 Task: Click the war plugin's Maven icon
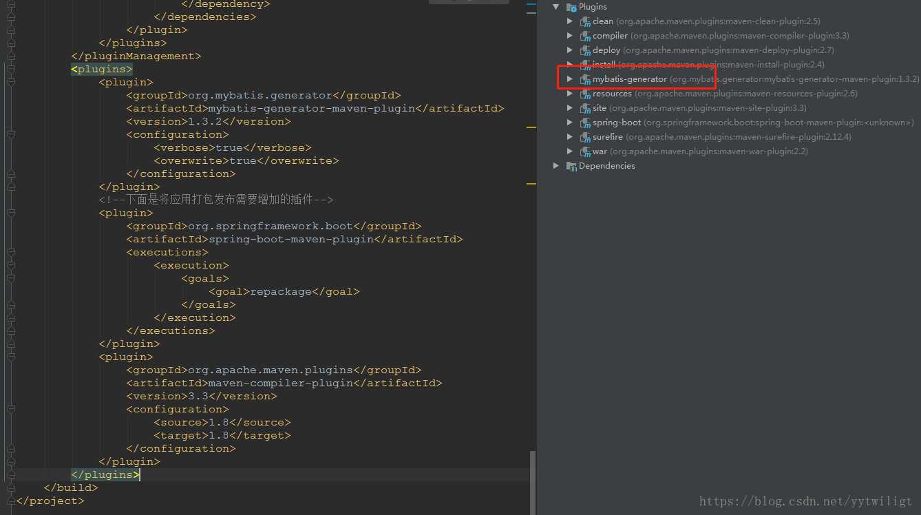[x=585, y=151]
